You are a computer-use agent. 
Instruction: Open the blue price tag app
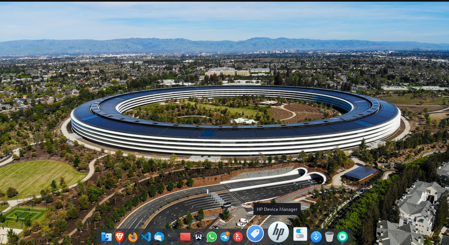255,234
